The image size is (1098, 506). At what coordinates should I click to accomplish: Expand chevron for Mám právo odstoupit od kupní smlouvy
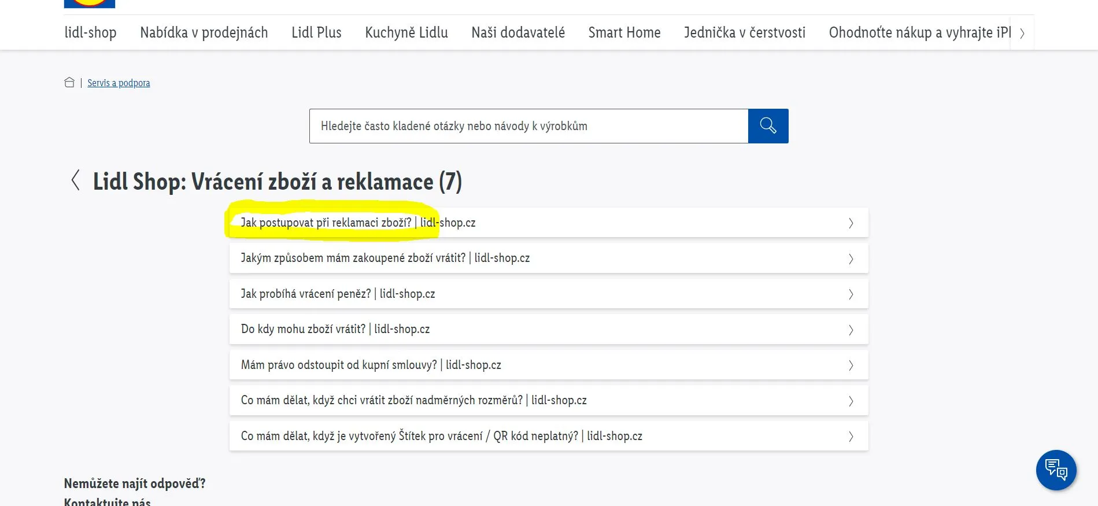[851, 365]
